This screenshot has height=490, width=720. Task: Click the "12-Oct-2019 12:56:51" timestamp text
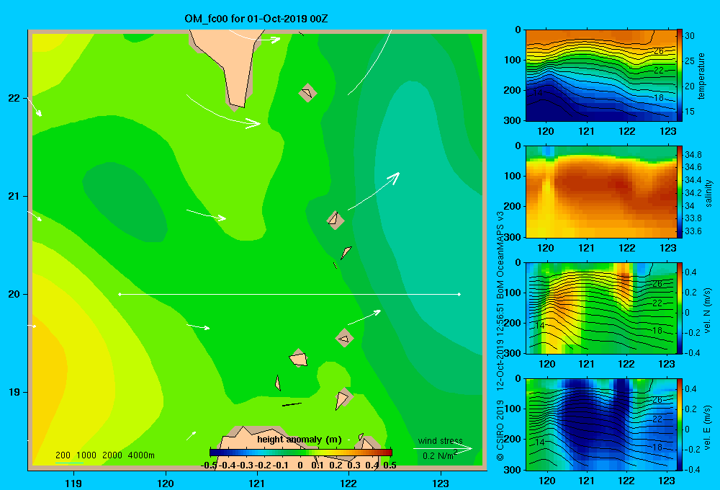[x=500, y=349]
